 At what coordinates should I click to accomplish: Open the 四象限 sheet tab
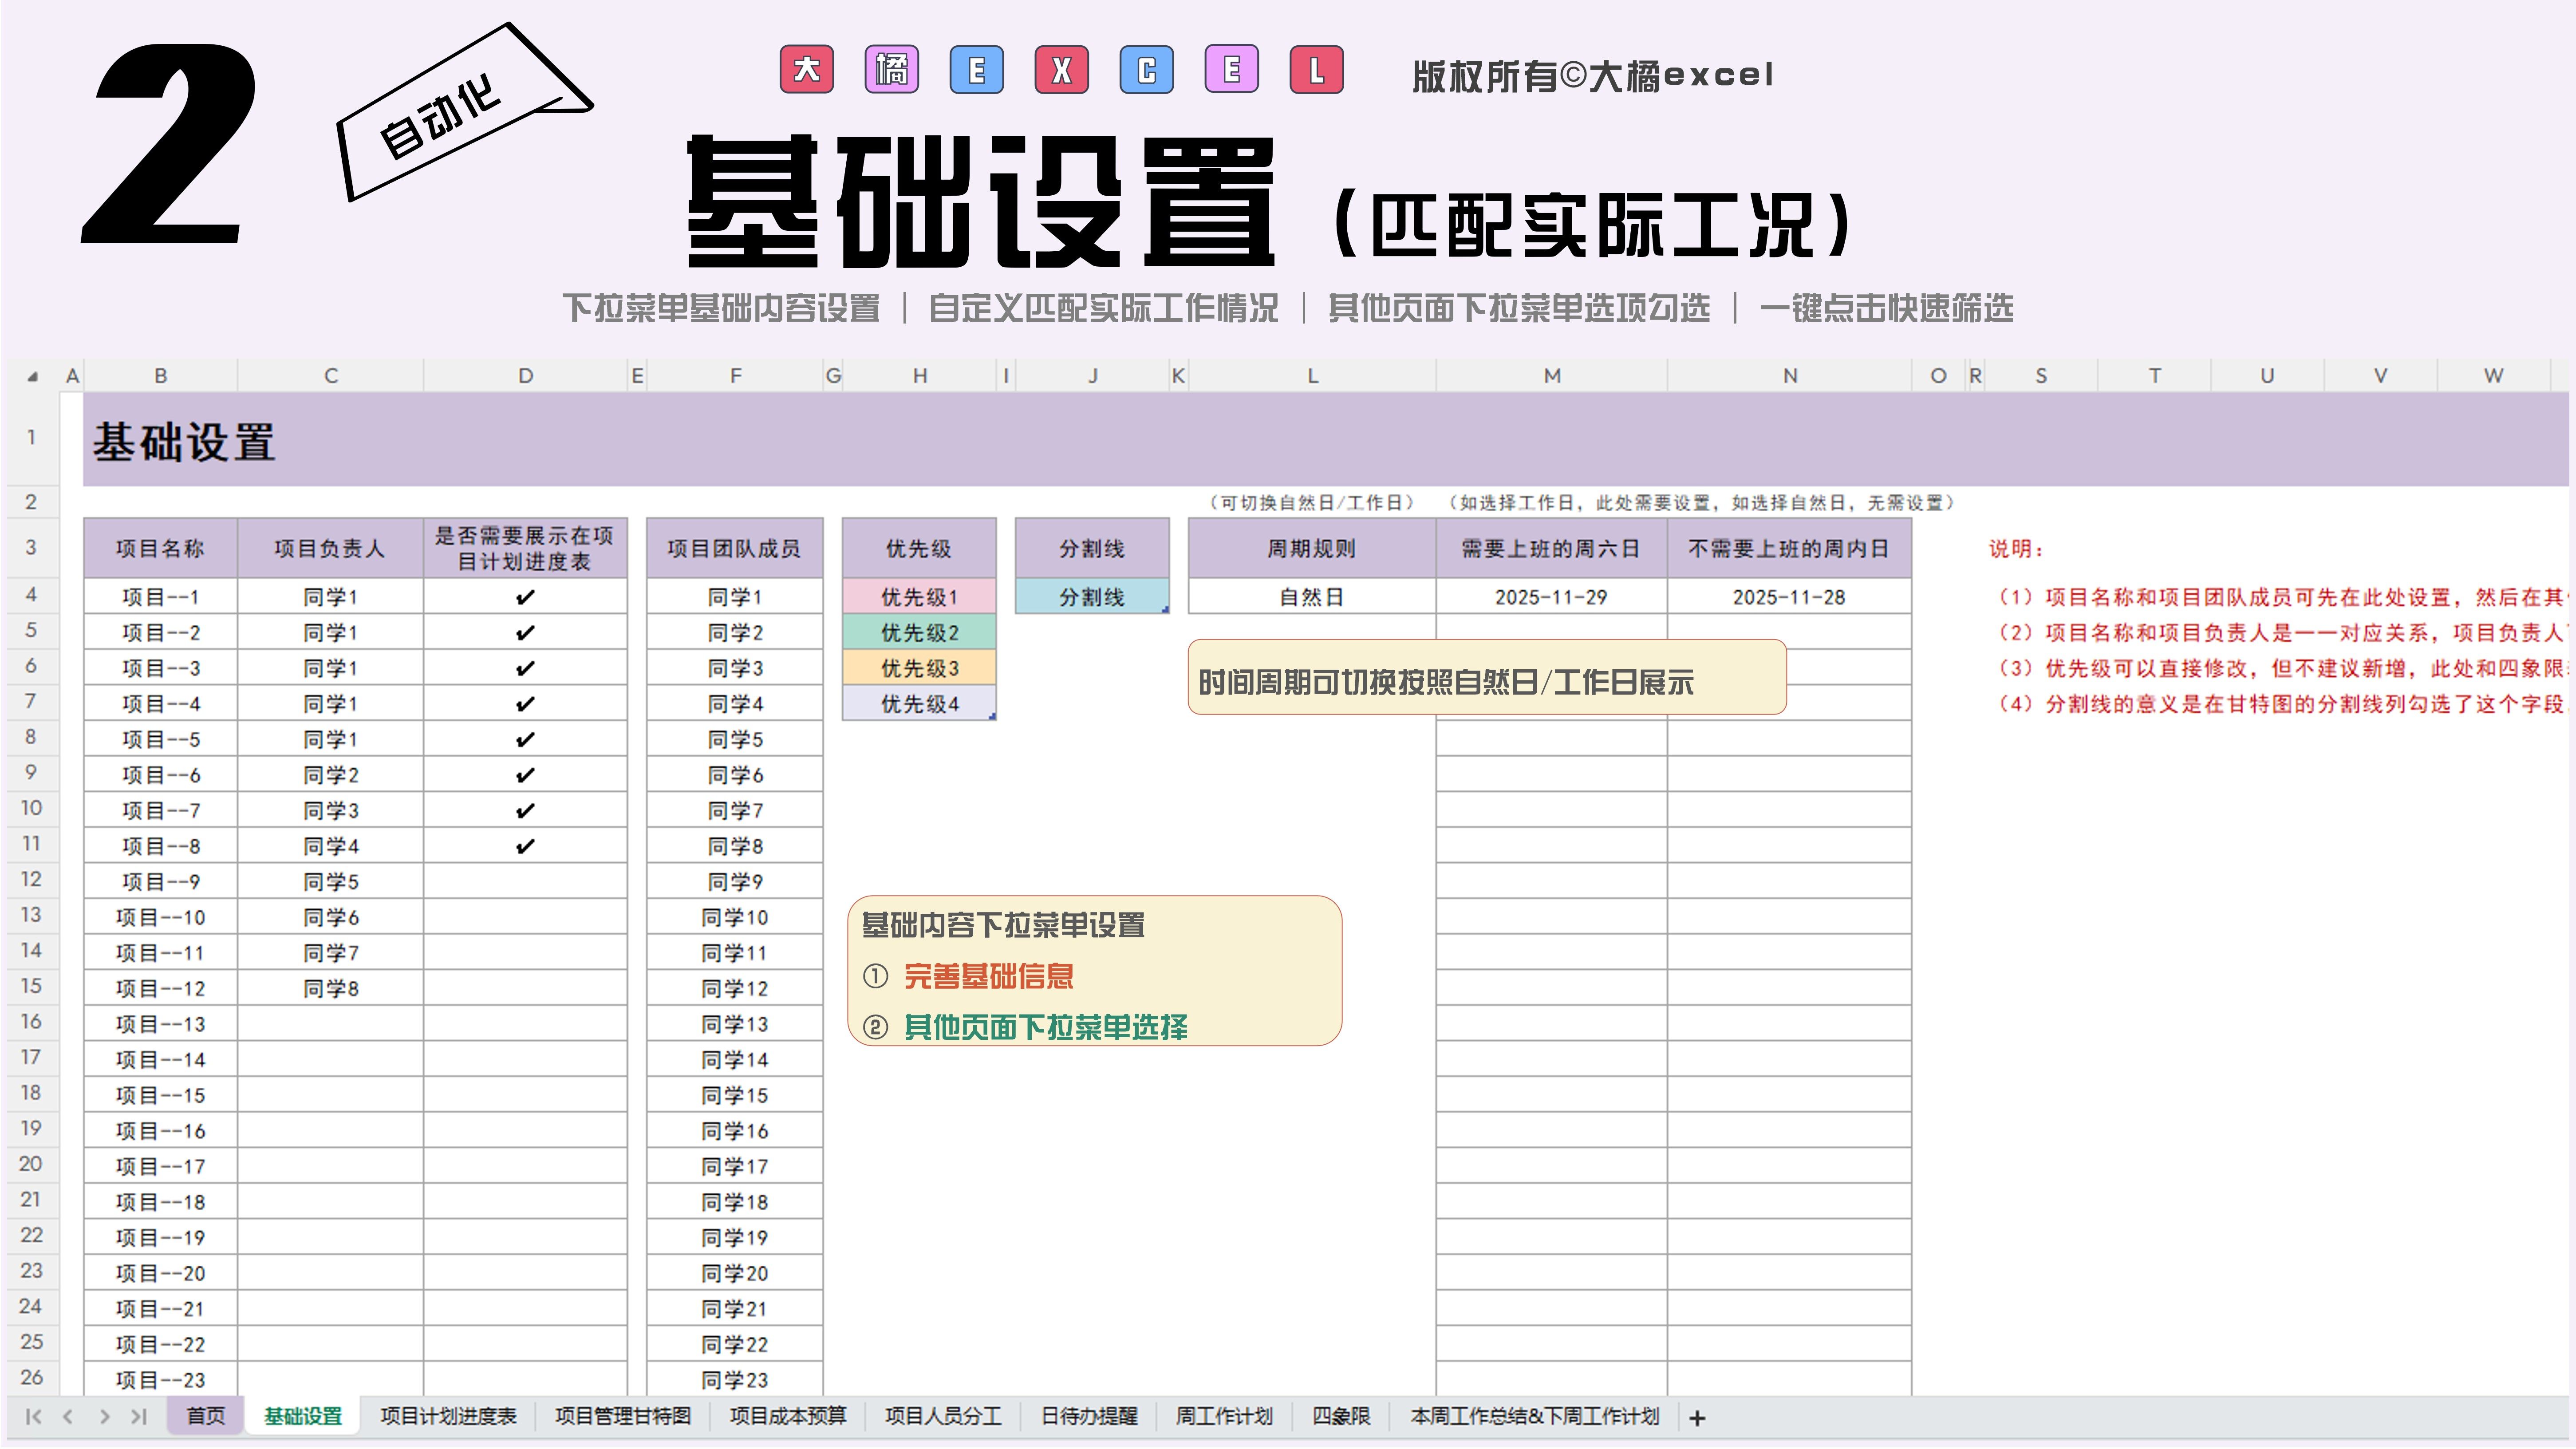tap(1340, 1417)
